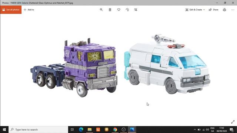The height and width of the screenshot is (133, 237).
Task: Open the Windows Start menu
Action: [4, 130]
